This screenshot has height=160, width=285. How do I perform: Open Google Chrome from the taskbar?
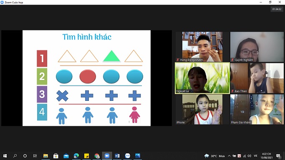pyautogui.click(x=97, y=156)
